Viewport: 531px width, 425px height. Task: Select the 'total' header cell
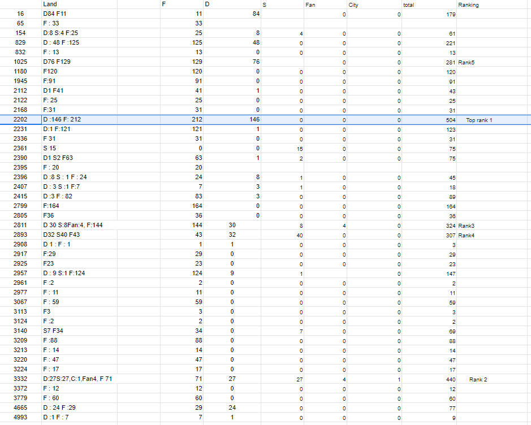tap(429, 5)
